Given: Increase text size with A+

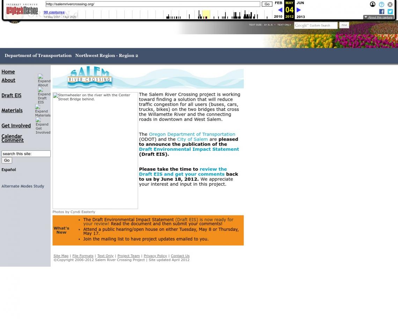Looking at the screenshot, I should 265,25.
